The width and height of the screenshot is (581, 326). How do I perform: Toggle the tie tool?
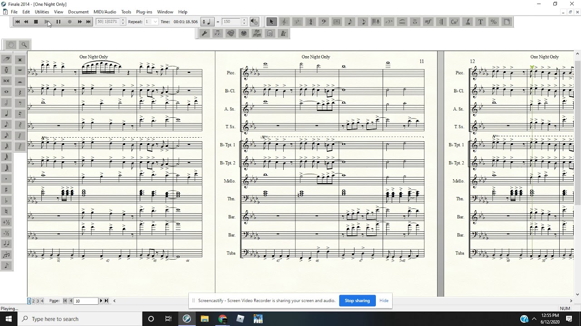[x=6, y=244]
